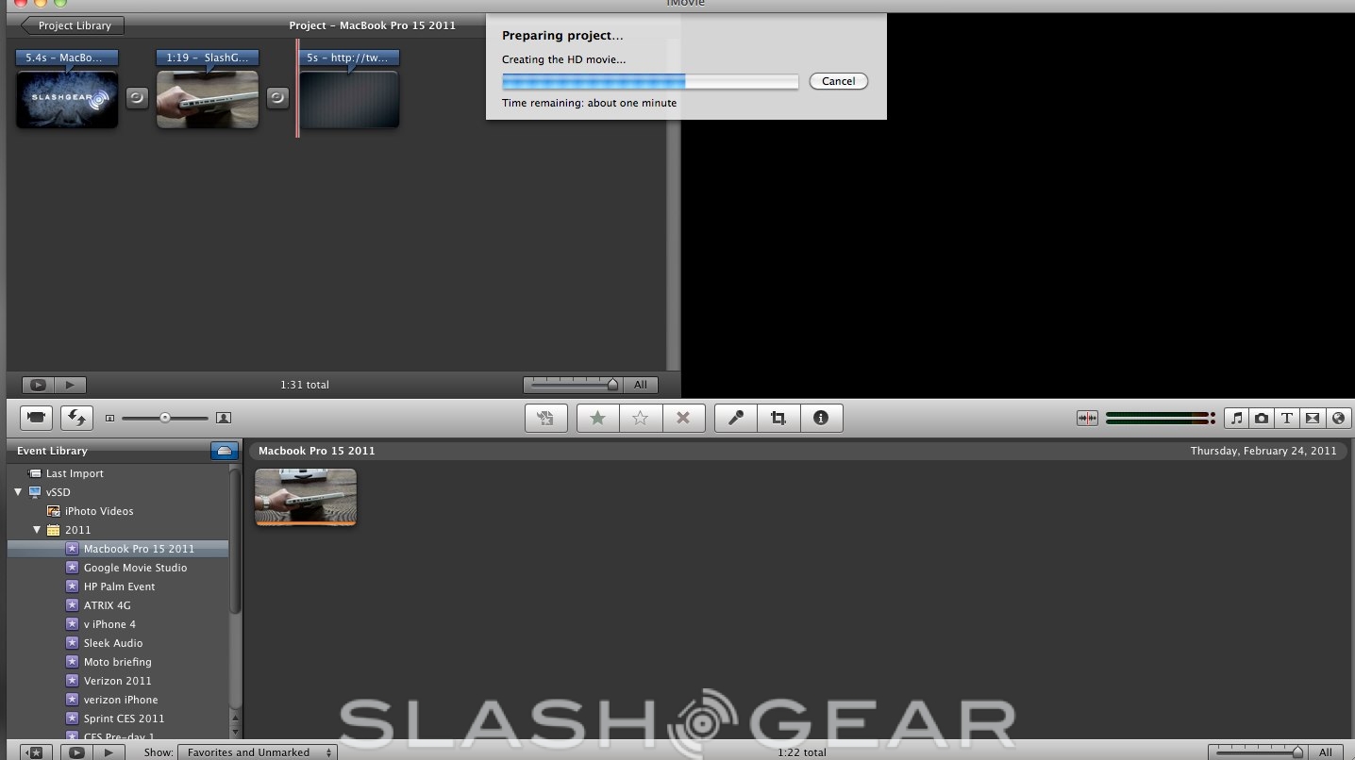Image resolution: width=1355 pixels, height=760 pixels.
Task: Click the large thumbnail size icon
Action: [224, 418]
